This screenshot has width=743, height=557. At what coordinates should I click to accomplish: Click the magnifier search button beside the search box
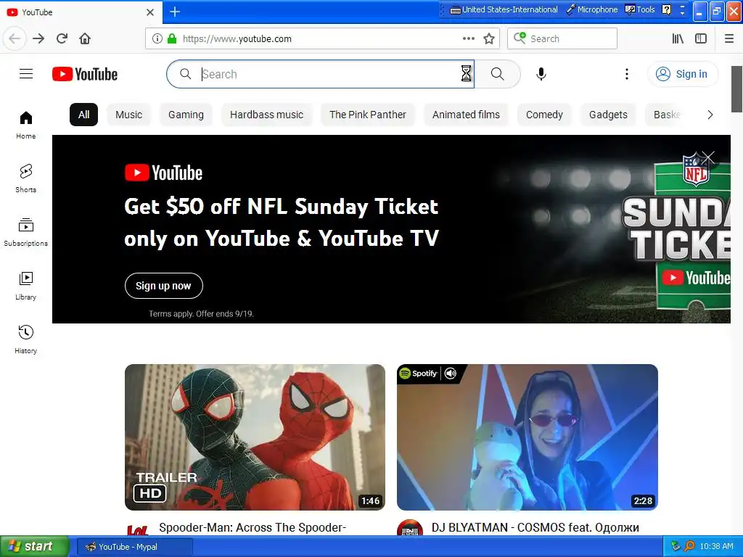[497, 74]
